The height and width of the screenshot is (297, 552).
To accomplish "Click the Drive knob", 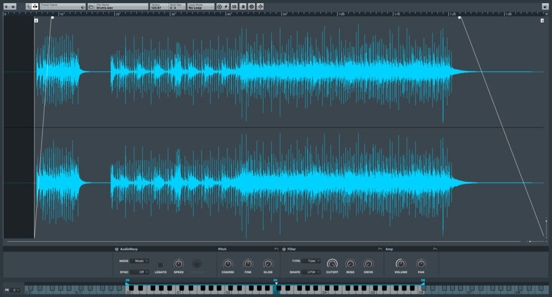I will point(368,263).
